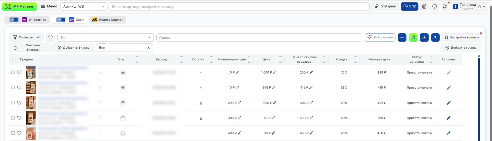Click the blue plus add button
Screen dimensions: 492x141
click(402, 37)
